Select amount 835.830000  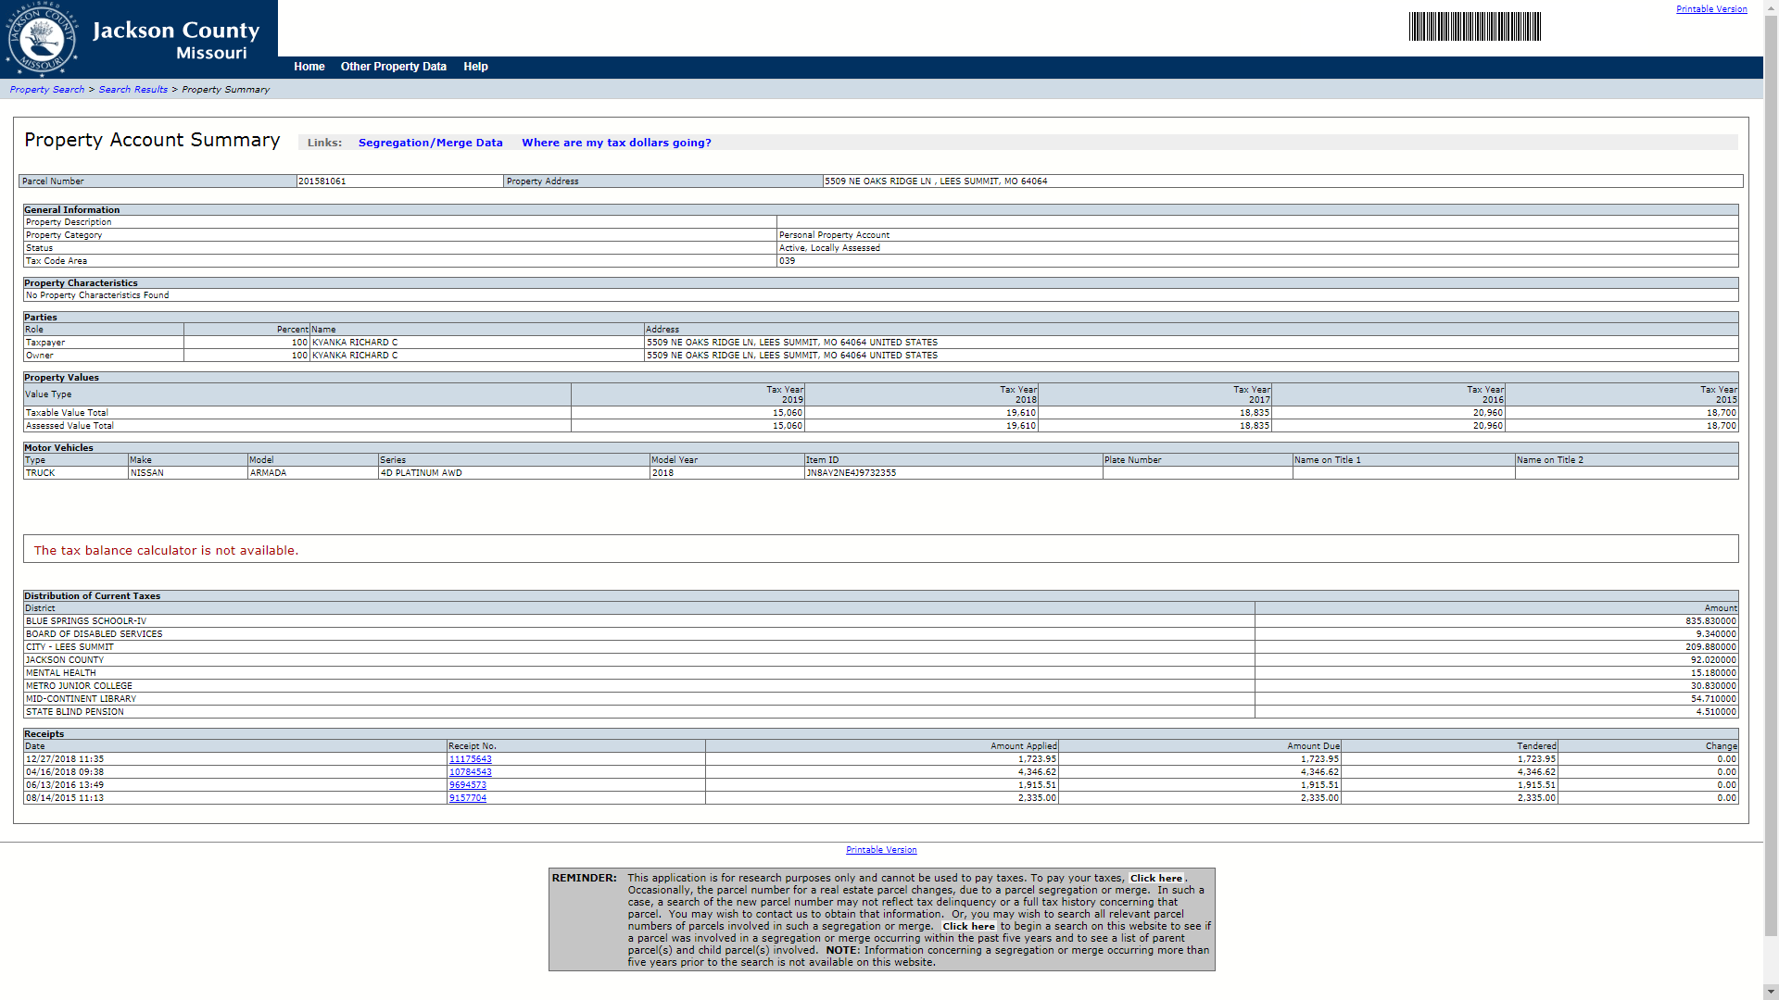coord(1710,621)
